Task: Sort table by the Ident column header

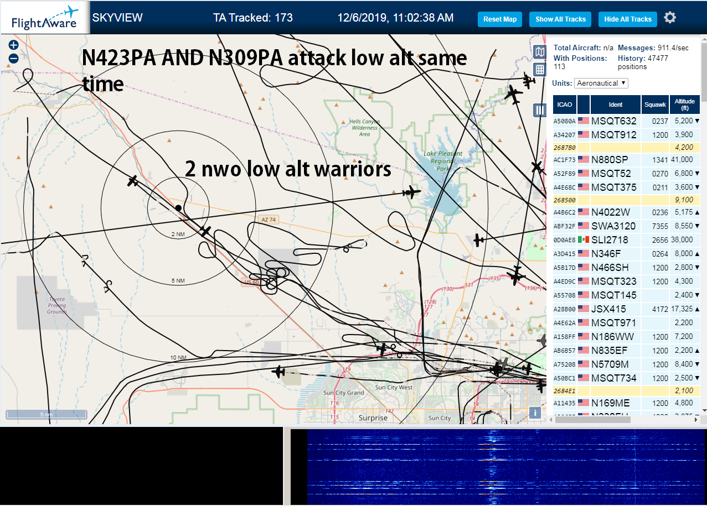Action: pos(616,105)
